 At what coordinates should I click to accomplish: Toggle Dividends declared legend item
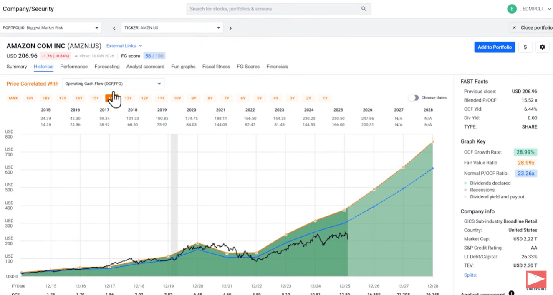(x=490, y=183)
